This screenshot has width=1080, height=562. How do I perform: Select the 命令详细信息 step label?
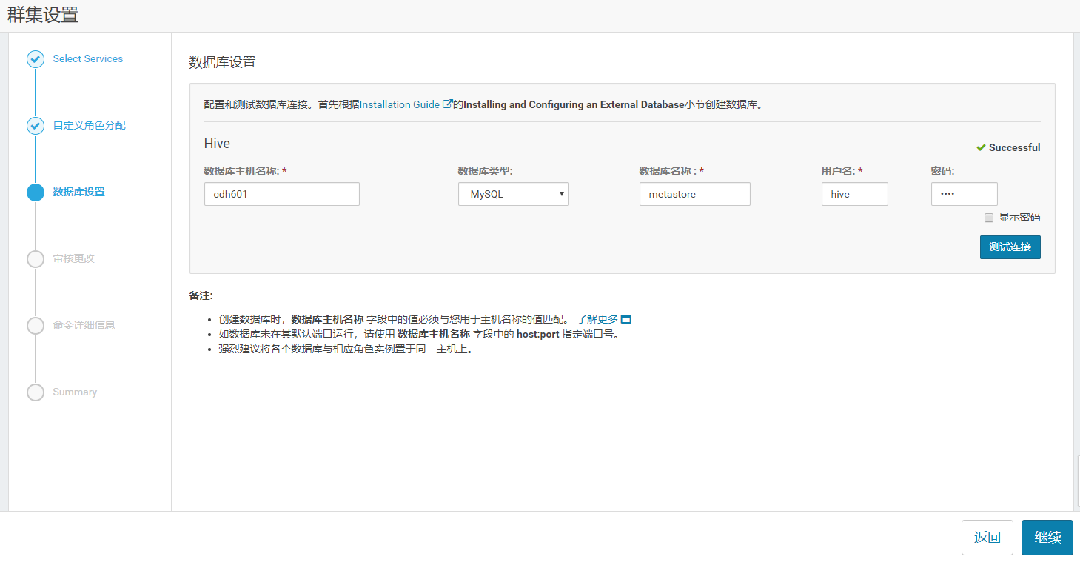point(84,326)
